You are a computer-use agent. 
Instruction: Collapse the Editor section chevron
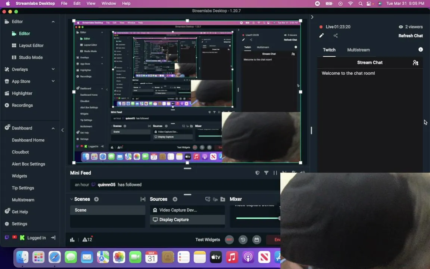(x=53, y=22)
